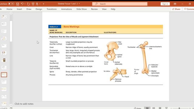
Task: Open the Help tab
Action: pyautogui.click(x=113, y=9)
